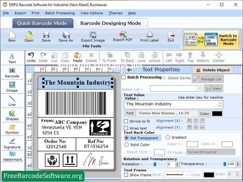Screen dimensions: 243x182
Task: Open the Batch Processing menu
Action: (60, 13)
